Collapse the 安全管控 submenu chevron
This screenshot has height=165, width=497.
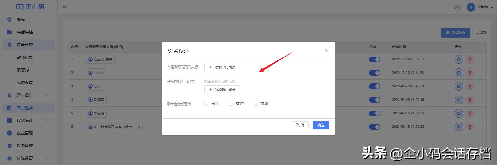tap(48, 45)
